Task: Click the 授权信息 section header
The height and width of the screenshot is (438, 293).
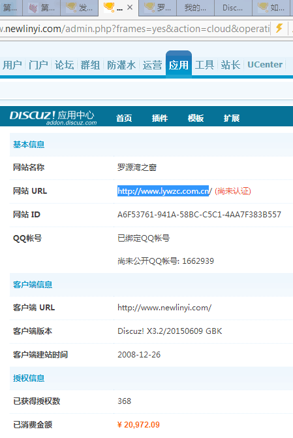Action: click(29, 378)
